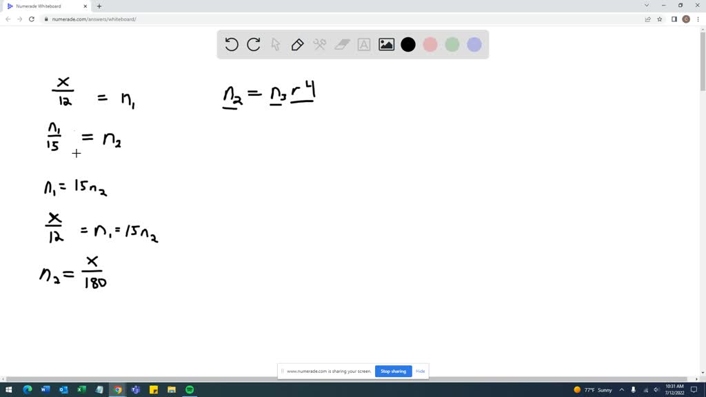View site info via the lock icon

point(46,19)
